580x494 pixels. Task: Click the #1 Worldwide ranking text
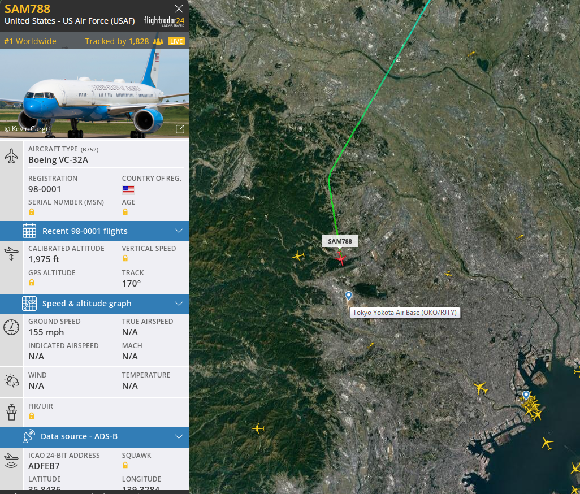coord(30,41)
